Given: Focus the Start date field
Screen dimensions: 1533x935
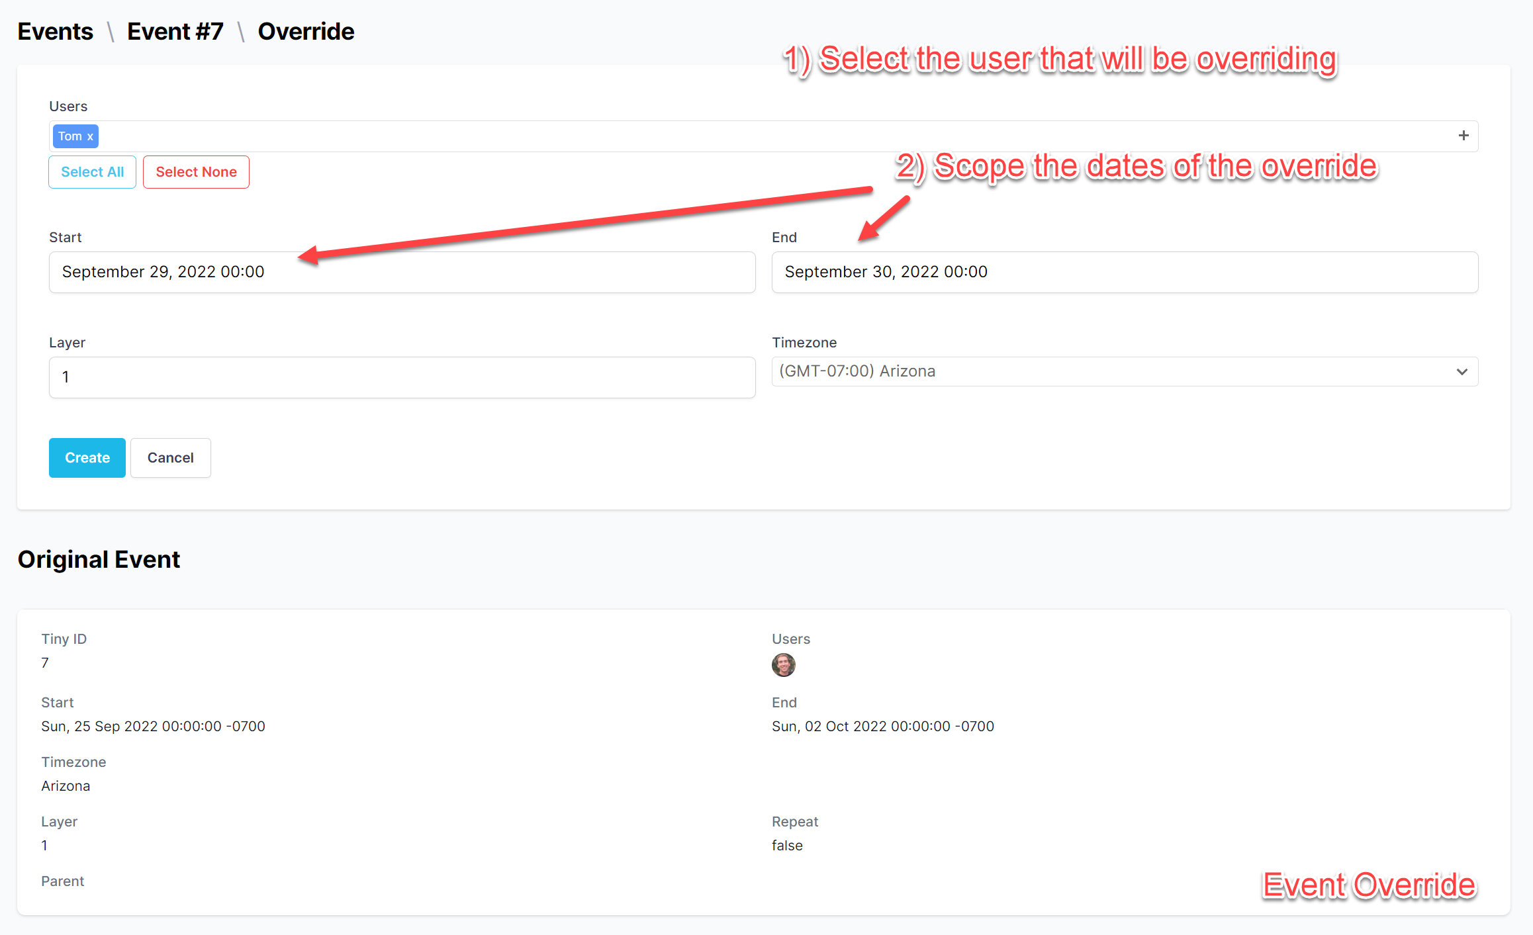Looking at the screenshot, I should 402,272.
